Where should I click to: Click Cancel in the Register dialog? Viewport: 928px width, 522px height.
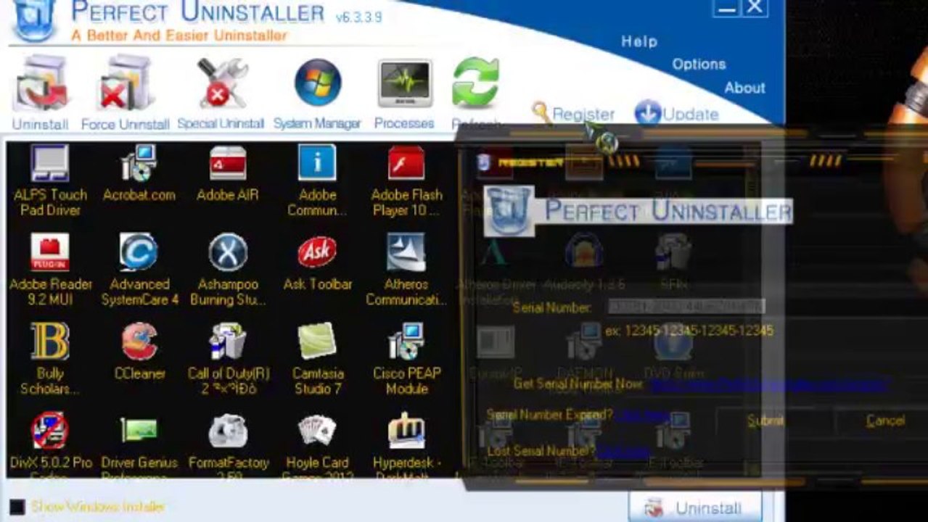tap(885, 420)
